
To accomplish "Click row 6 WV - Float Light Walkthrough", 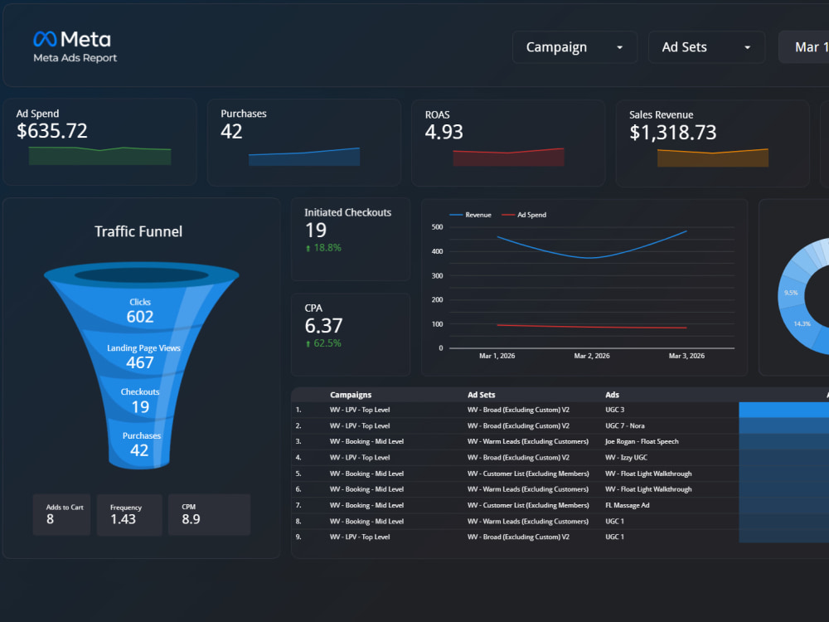I will click(648, 489).
